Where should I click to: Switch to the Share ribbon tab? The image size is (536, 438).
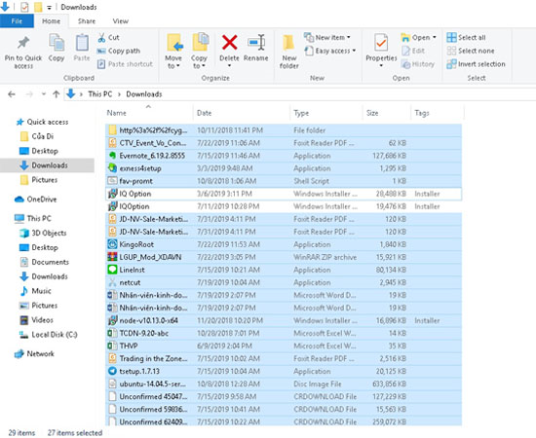[x=87, y=21]
